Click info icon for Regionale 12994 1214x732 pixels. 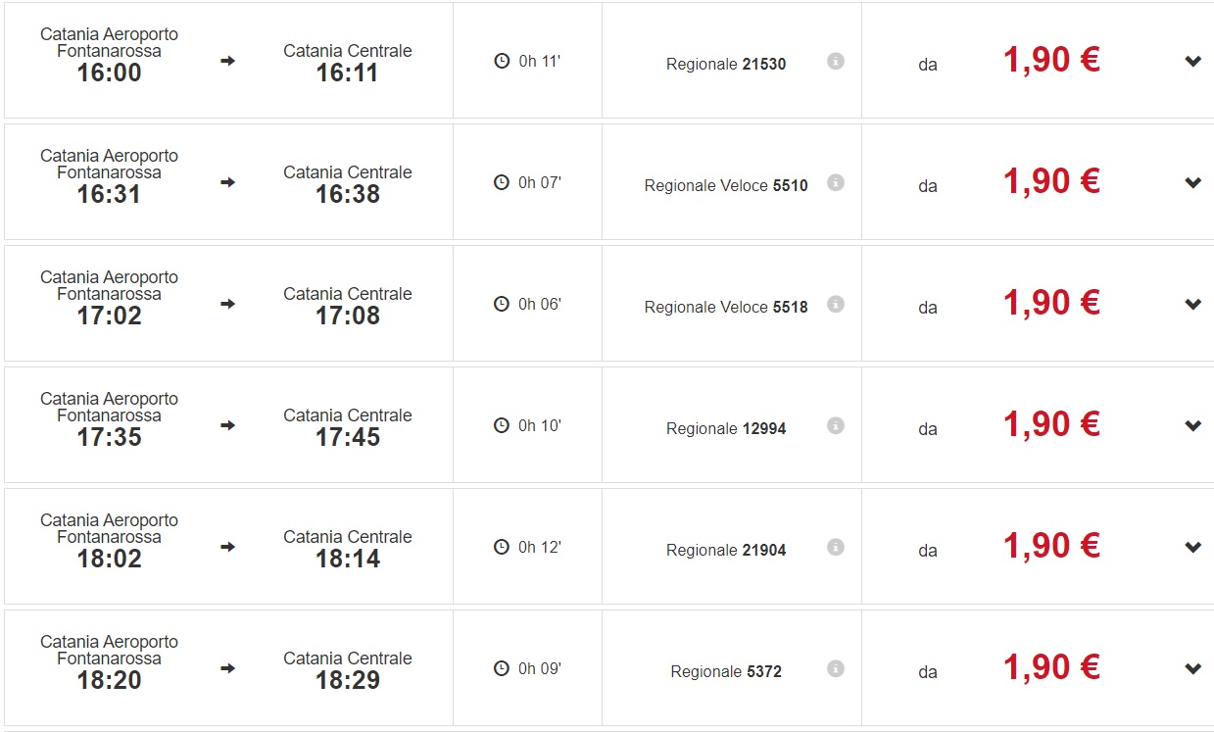point(835,425)
